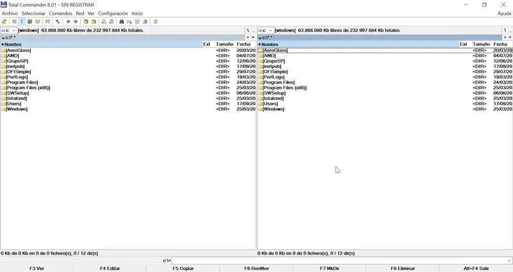Open the Configuración menu
Screen dimensions: 513x272
click(x=113, y=13)
